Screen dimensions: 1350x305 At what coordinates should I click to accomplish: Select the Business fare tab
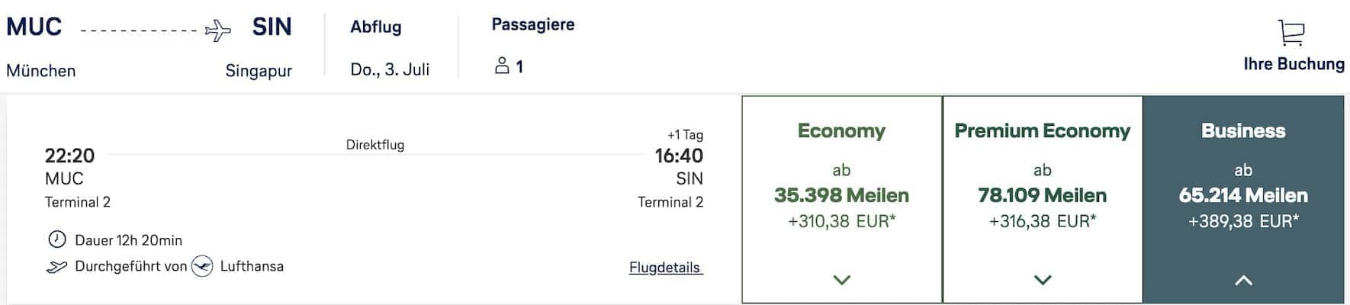(1243, 131)
